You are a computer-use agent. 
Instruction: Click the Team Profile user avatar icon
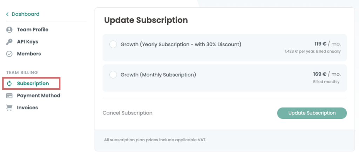(9, 30)
